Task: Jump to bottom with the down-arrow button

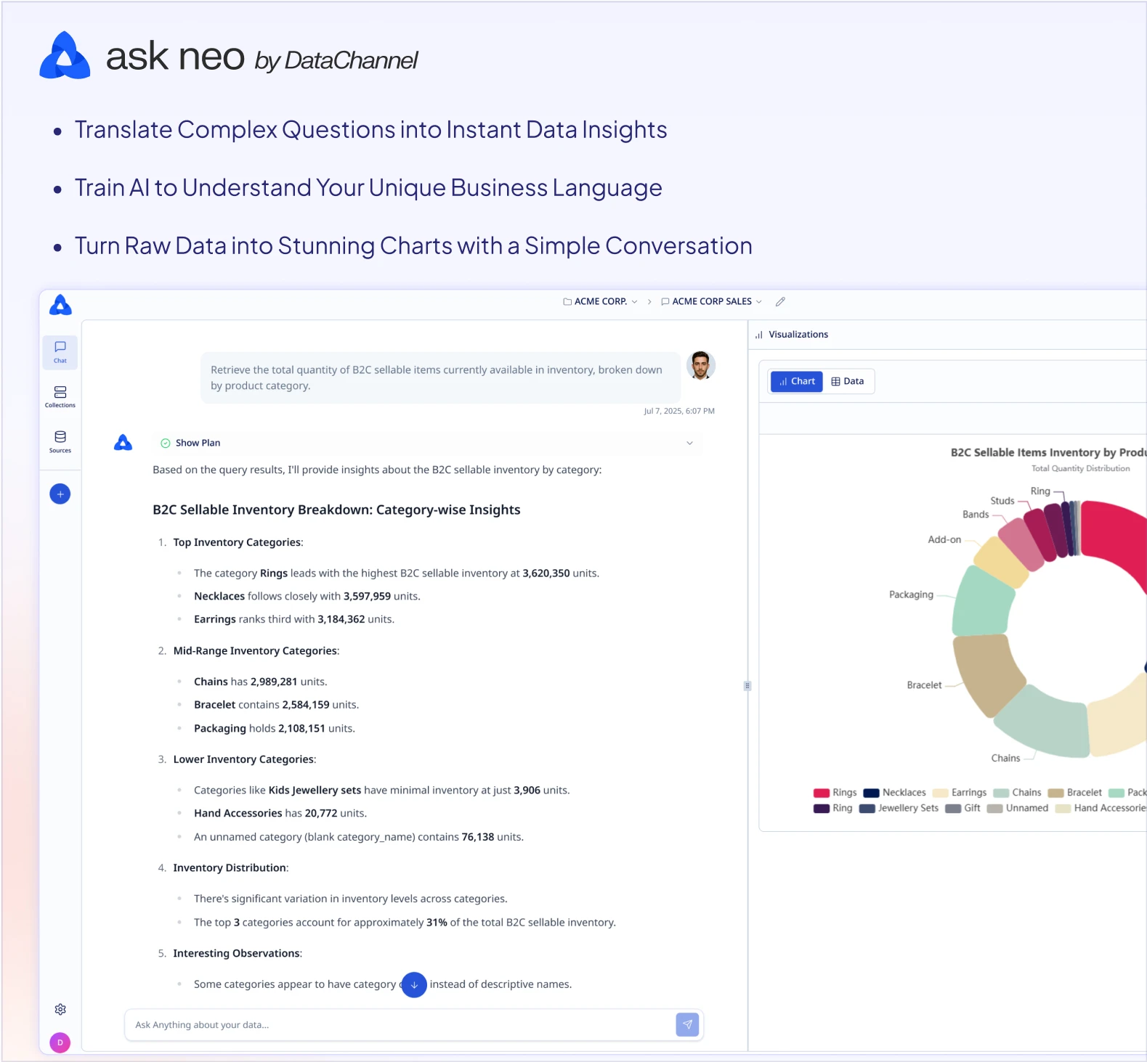Action: 414,984
